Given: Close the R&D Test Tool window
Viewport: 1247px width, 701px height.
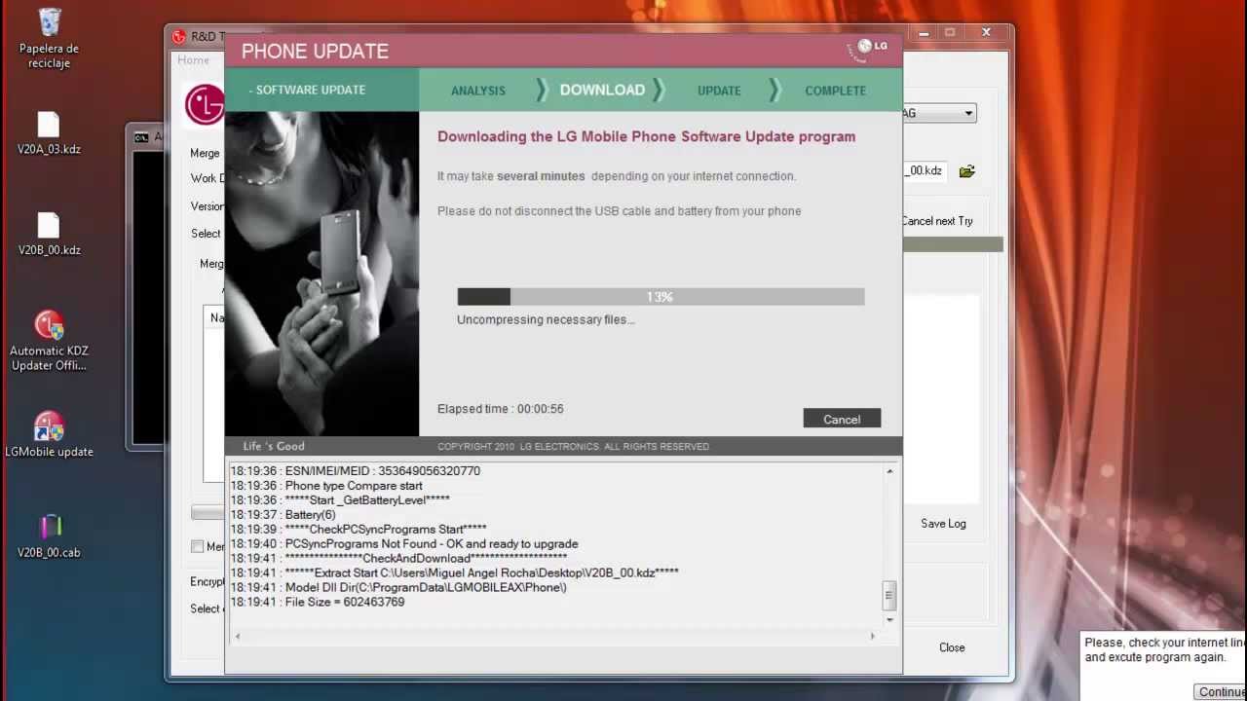Looking at the screenshot, I should click(986, 33).
